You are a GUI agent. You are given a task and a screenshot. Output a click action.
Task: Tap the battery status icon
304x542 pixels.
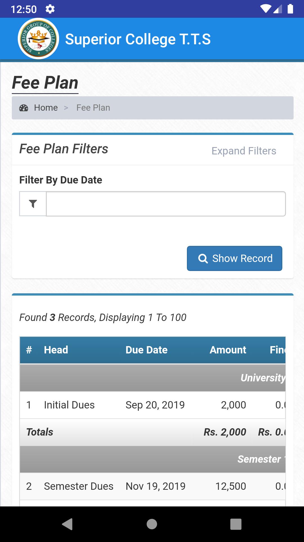(x=290, y=9)
